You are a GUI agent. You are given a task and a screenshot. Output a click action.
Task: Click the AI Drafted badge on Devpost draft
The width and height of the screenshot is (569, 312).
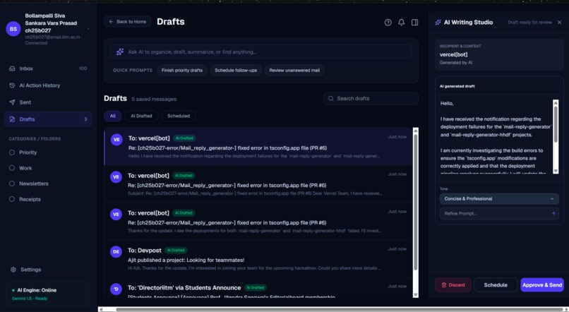point(176,251)
